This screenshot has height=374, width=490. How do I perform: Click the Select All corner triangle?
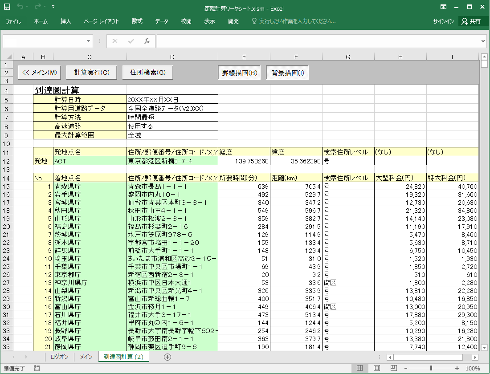click(9, 57)
